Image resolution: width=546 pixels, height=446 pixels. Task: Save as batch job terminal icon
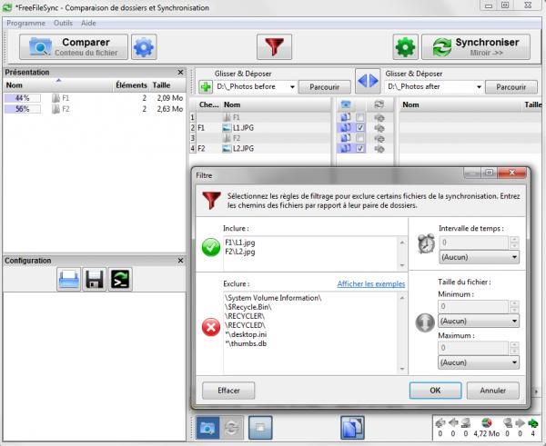click(120, 279)
